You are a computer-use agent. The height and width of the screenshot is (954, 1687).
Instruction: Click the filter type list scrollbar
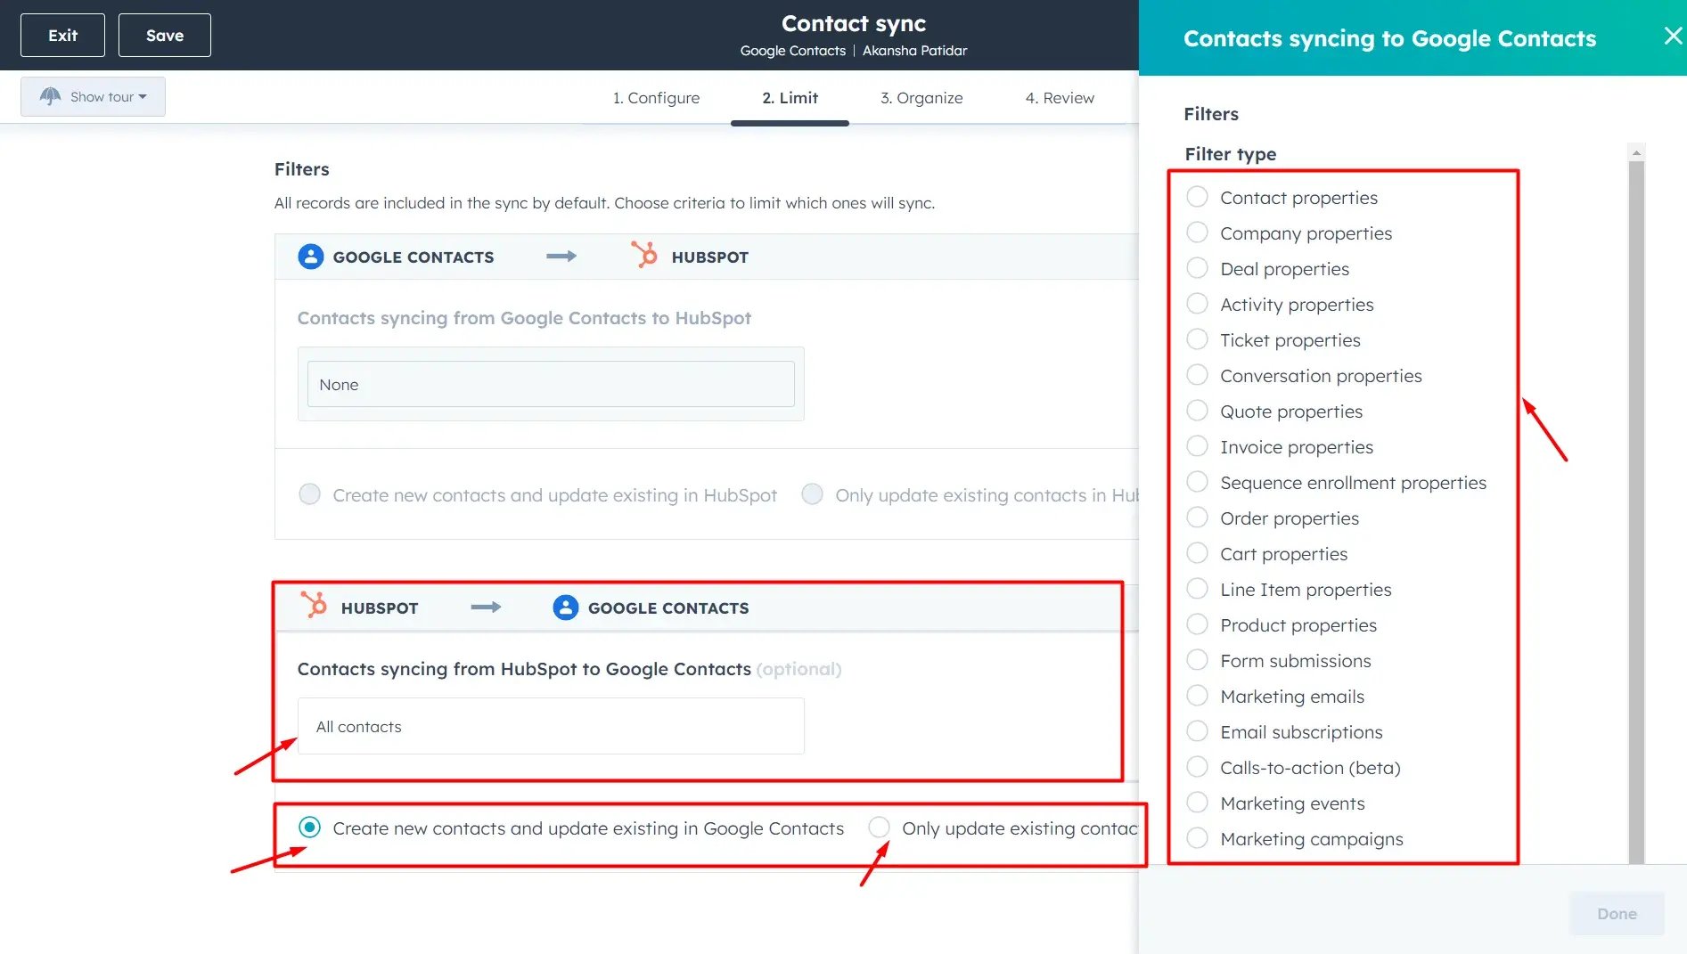[x=1636, y=512]
